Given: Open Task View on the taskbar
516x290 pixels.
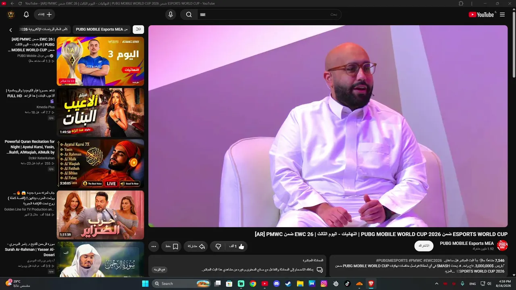Looking at the screenshot, I should tap(218, 284).
